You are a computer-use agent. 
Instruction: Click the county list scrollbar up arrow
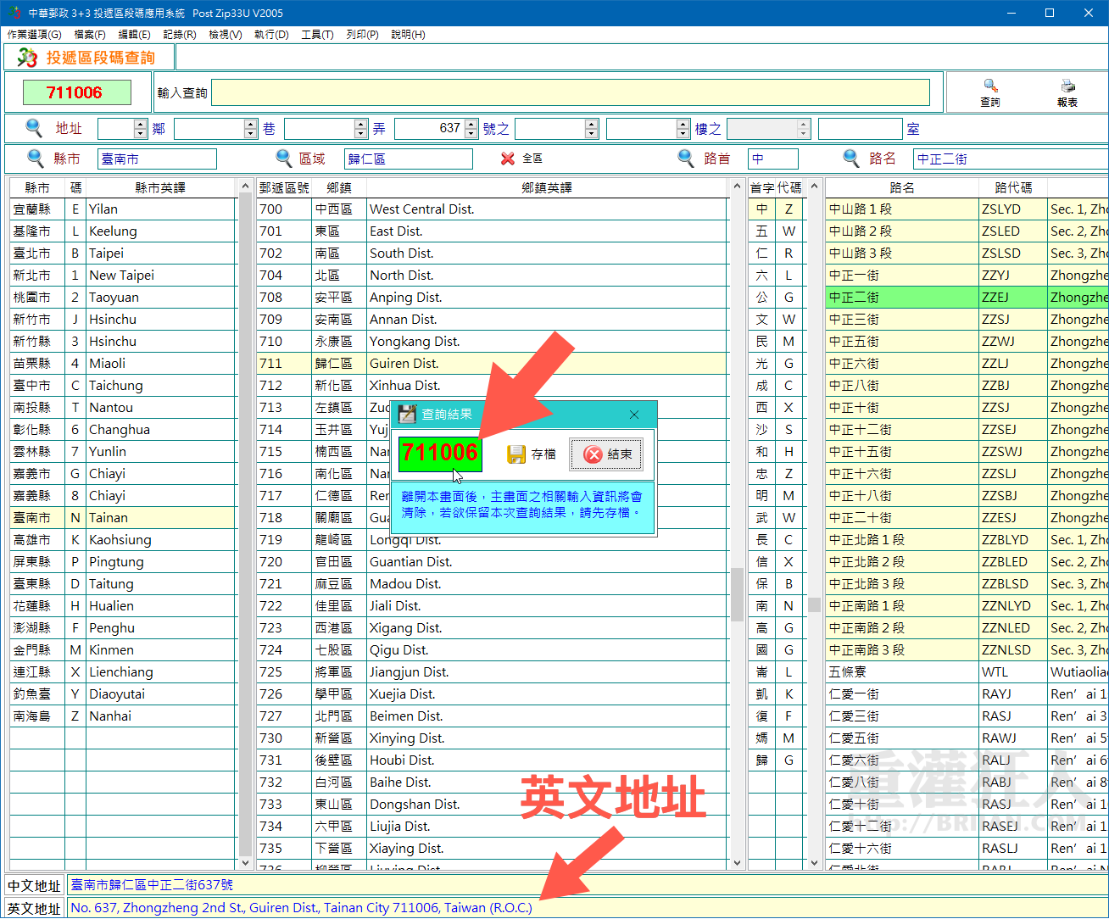point(246,187)
